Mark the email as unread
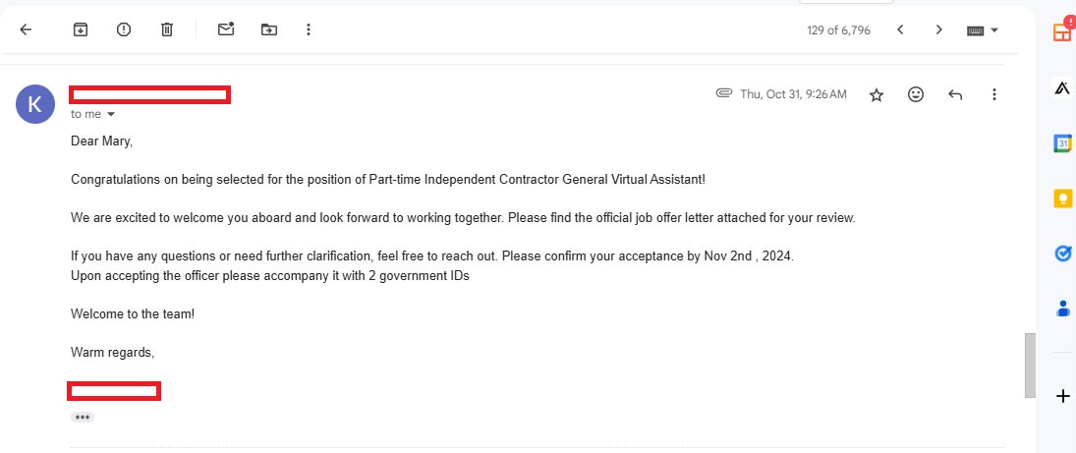 (x=226, y=28)
